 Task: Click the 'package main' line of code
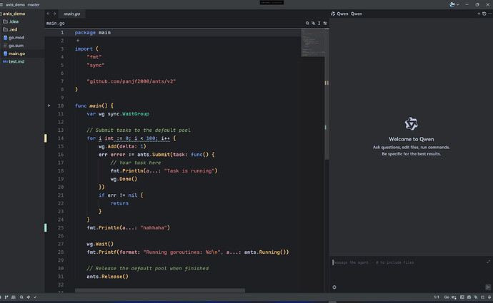pyautogui.click(x=93, y=33)
